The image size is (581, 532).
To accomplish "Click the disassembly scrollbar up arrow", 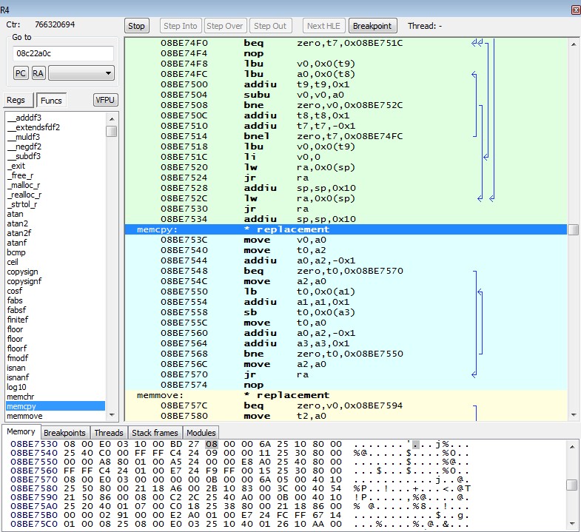I will 573,44.
